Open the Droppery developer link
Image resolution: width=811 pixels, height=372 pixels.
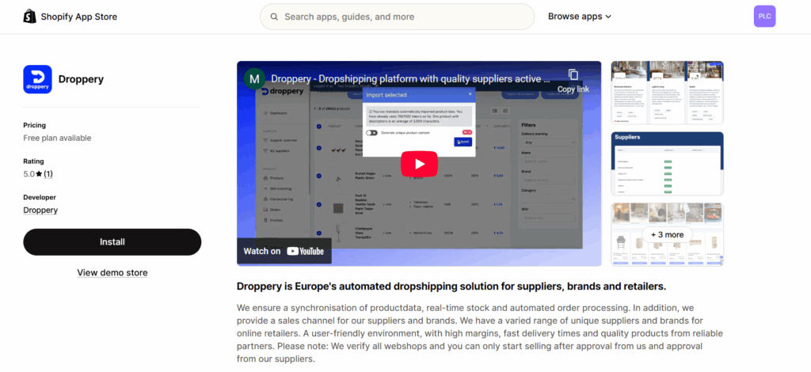click(40, 210)
